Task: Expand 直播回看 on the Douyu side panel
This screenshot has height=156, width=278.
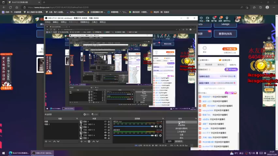Action: (x=226, y=60)
